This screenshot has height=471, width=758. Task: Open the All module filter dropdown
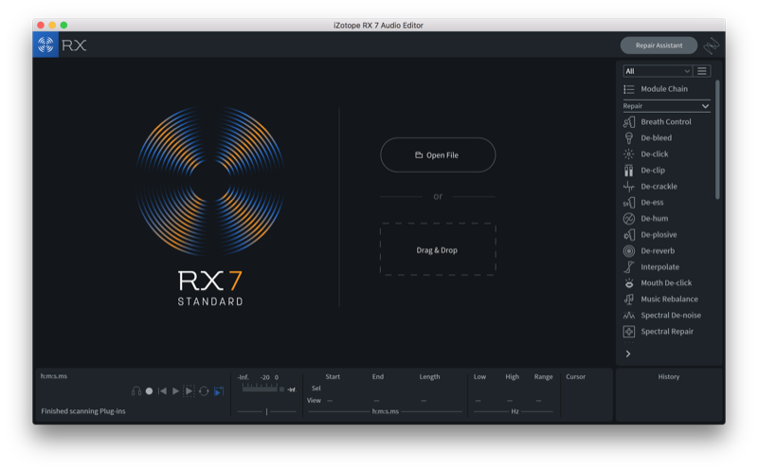658,71
